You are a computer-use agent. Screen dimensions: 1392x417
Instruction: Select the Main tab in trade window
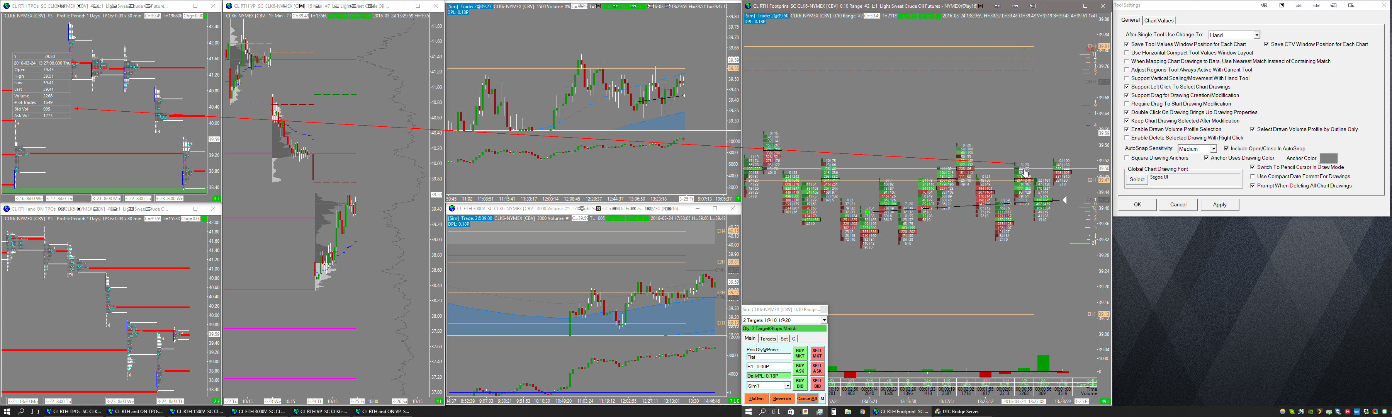pos(750,339)
